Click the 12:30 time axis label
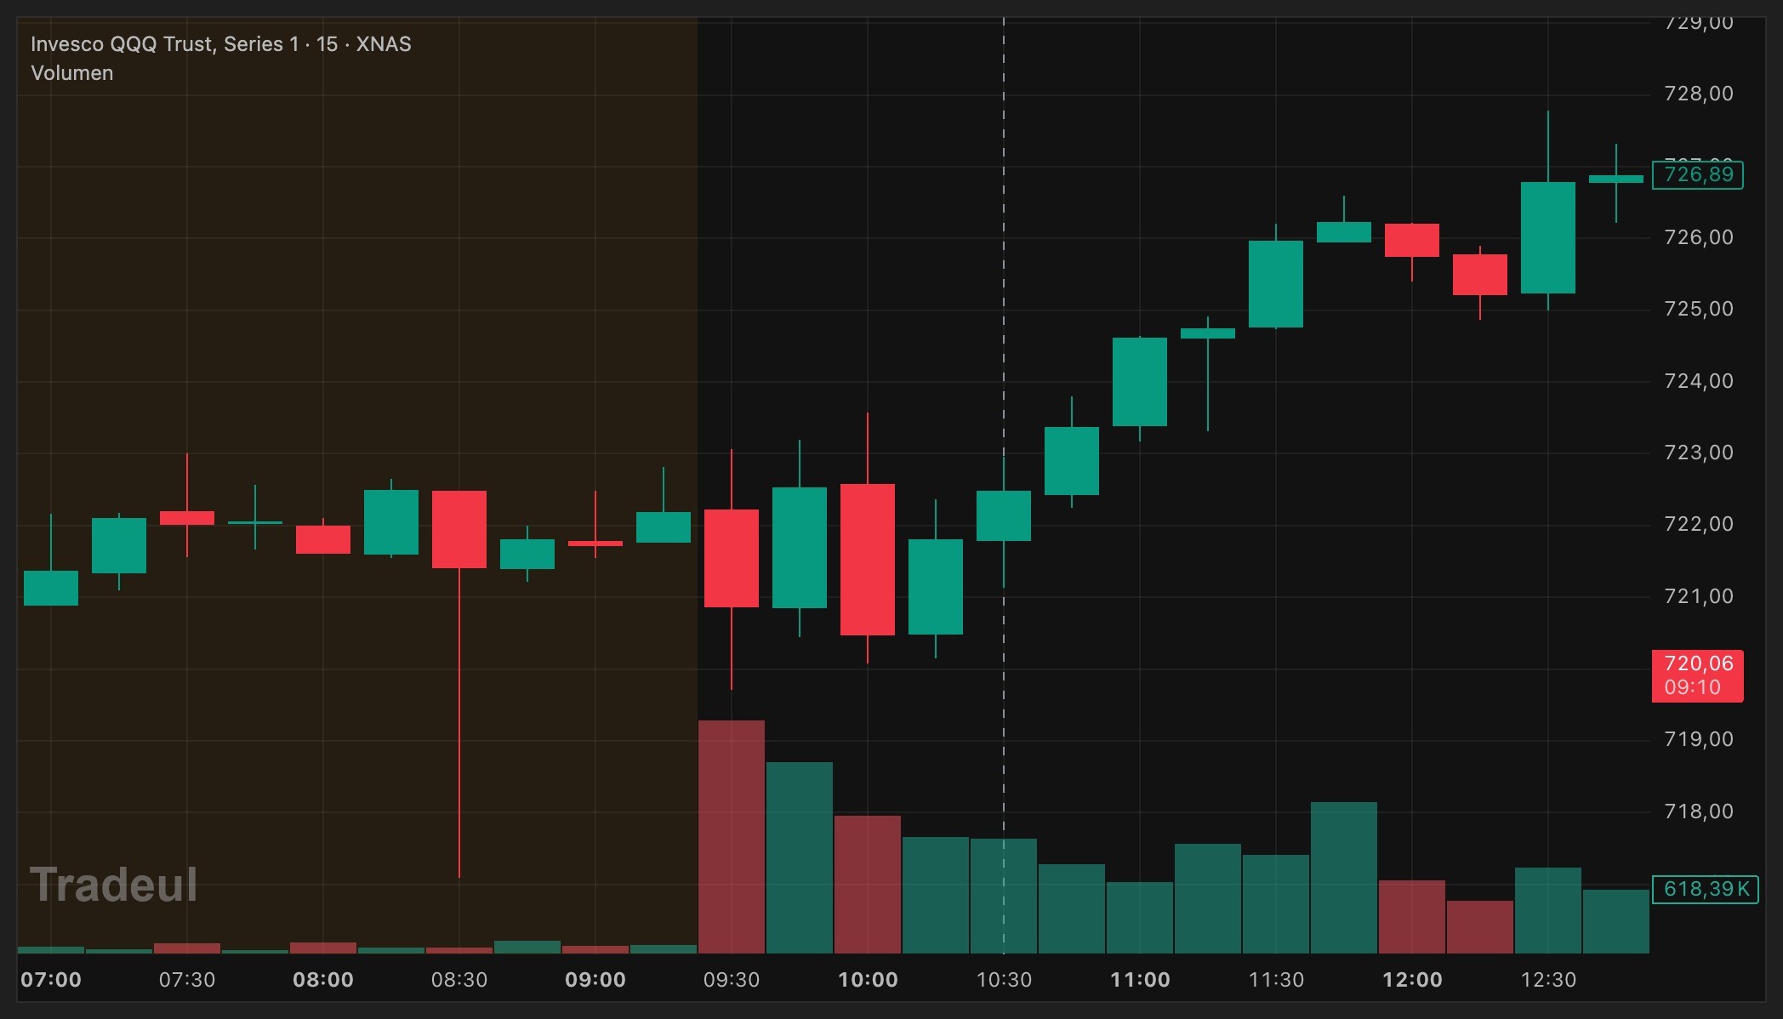Image resolution: width=1783 pixels, height=1019 pixels. [x=1548, y=980]
